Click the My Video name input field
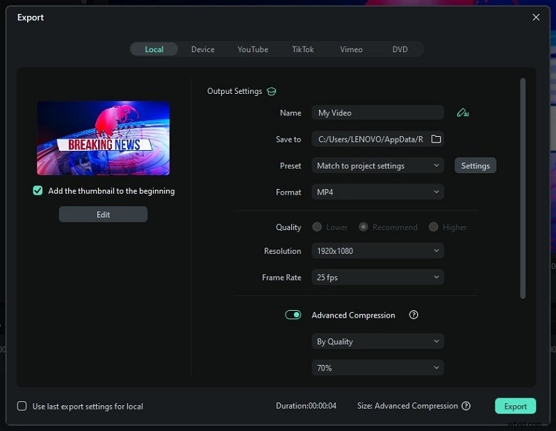Viewport: 556px width, 431px height. point(377,112)
